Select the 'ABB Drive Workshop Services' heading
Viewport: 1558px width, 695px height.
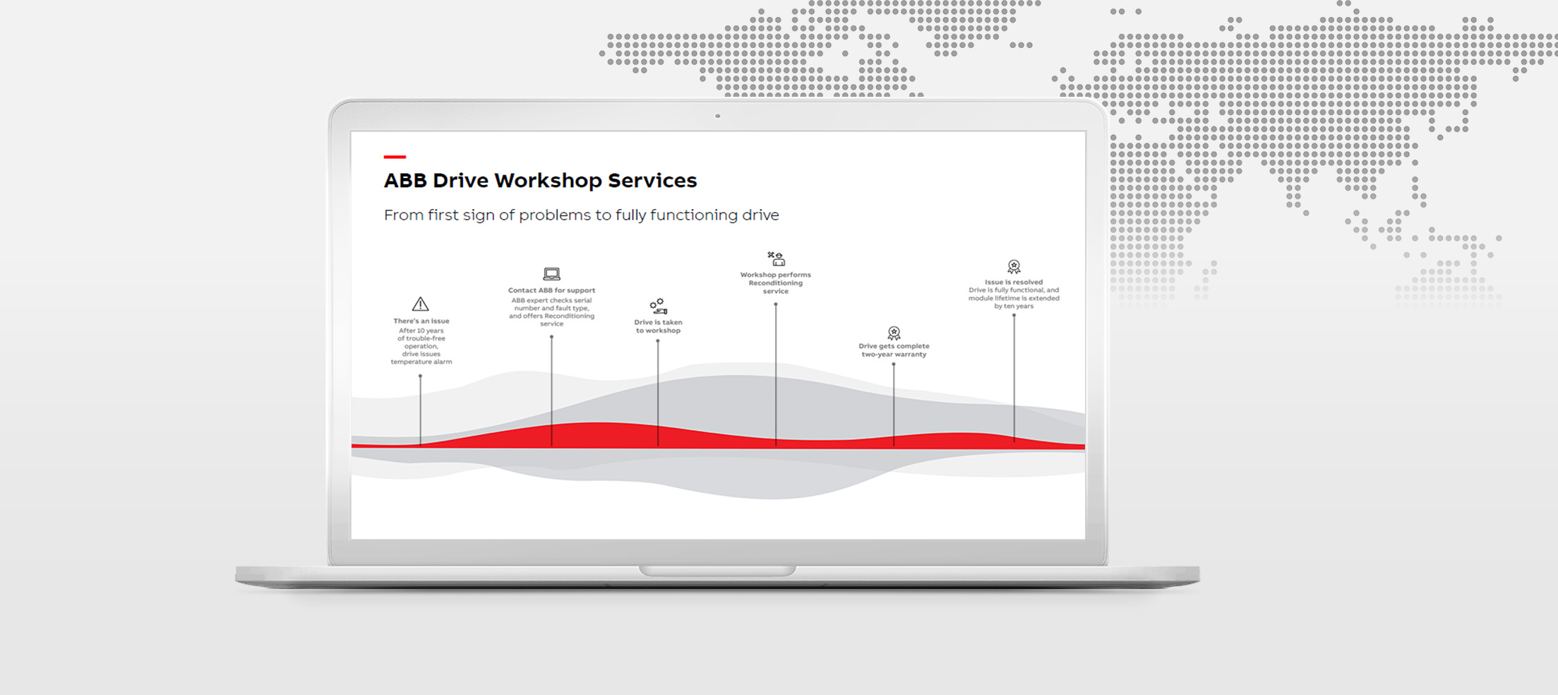point(540,181)
